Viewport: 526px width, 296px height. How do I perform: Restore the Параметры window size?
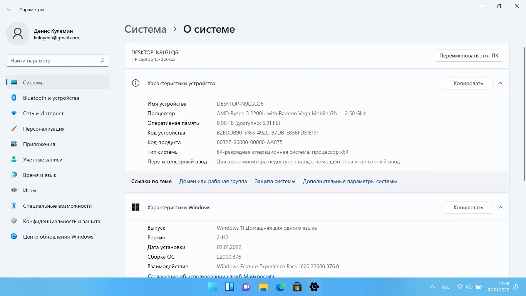pyautogui.click(x=499, y=6)
